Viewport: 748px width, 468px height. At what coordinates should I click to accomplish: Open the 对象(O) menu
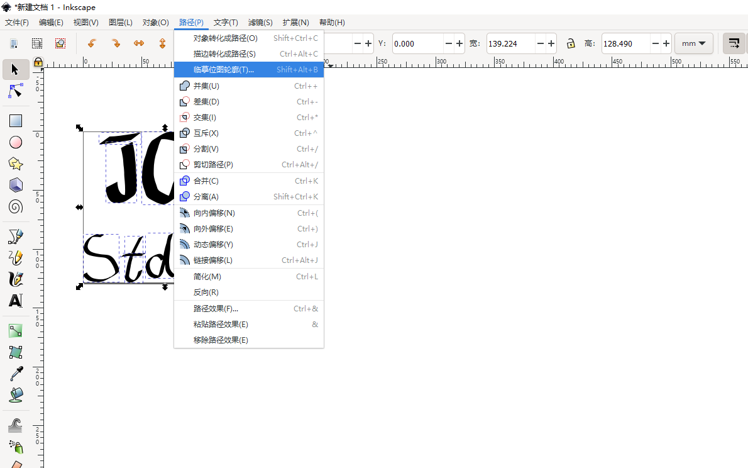pyautogui.click(x=155, y=23)
